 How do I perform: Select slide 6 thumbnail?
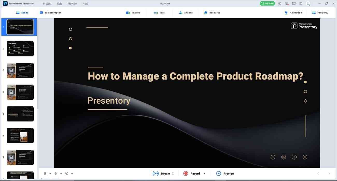(x=20, y=136)
